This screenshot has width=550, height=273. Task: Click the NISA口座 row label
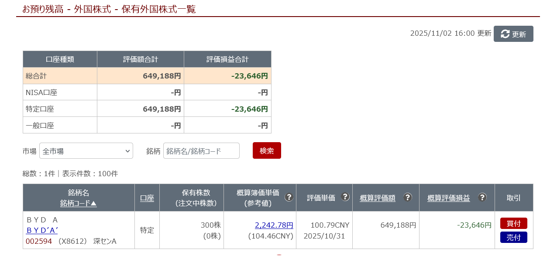tap(41, 92)
